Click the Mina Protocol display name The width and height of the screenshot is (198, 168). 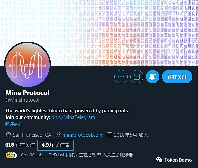coord(27,93)
